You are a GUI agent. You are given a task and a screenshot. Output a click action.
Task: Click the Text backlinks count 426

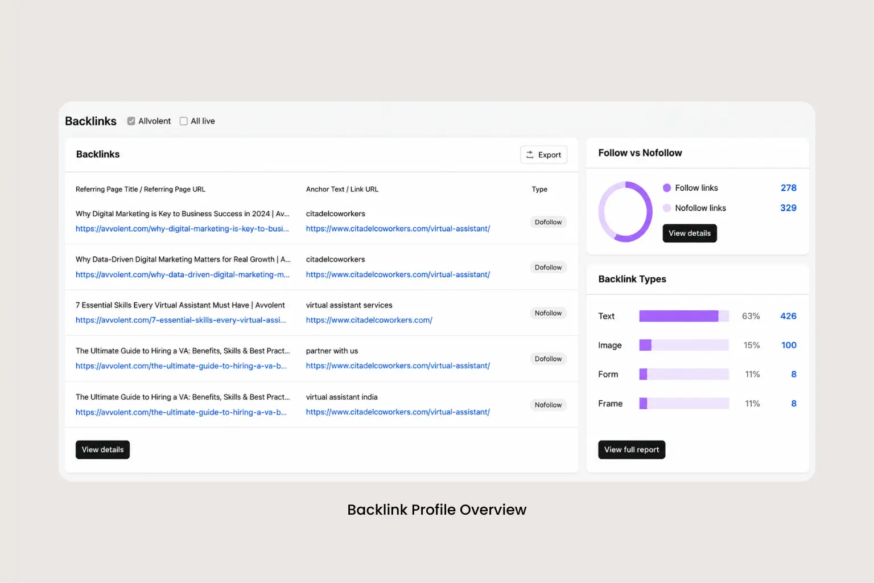pyautogui.click(x=788, y=316)
